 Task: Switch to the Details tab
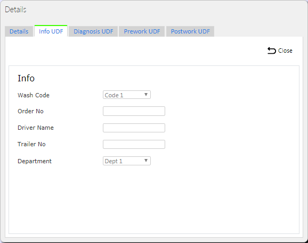coord(19,31)
